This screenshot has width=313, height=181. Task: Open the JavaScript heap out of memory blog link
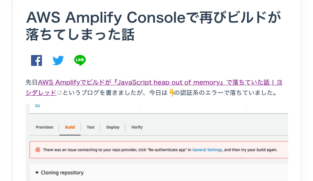(x=160, y=82)
